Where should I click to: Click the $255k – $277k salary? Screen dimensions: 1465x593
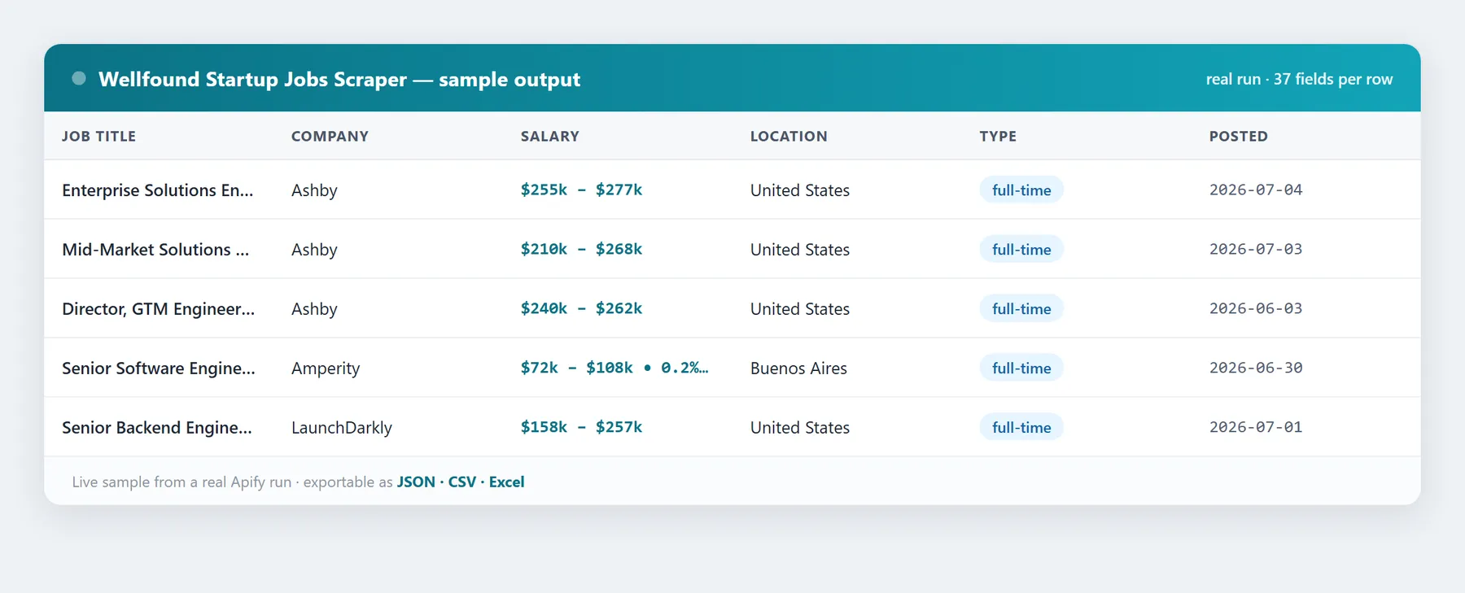click(x=581, y=190)
